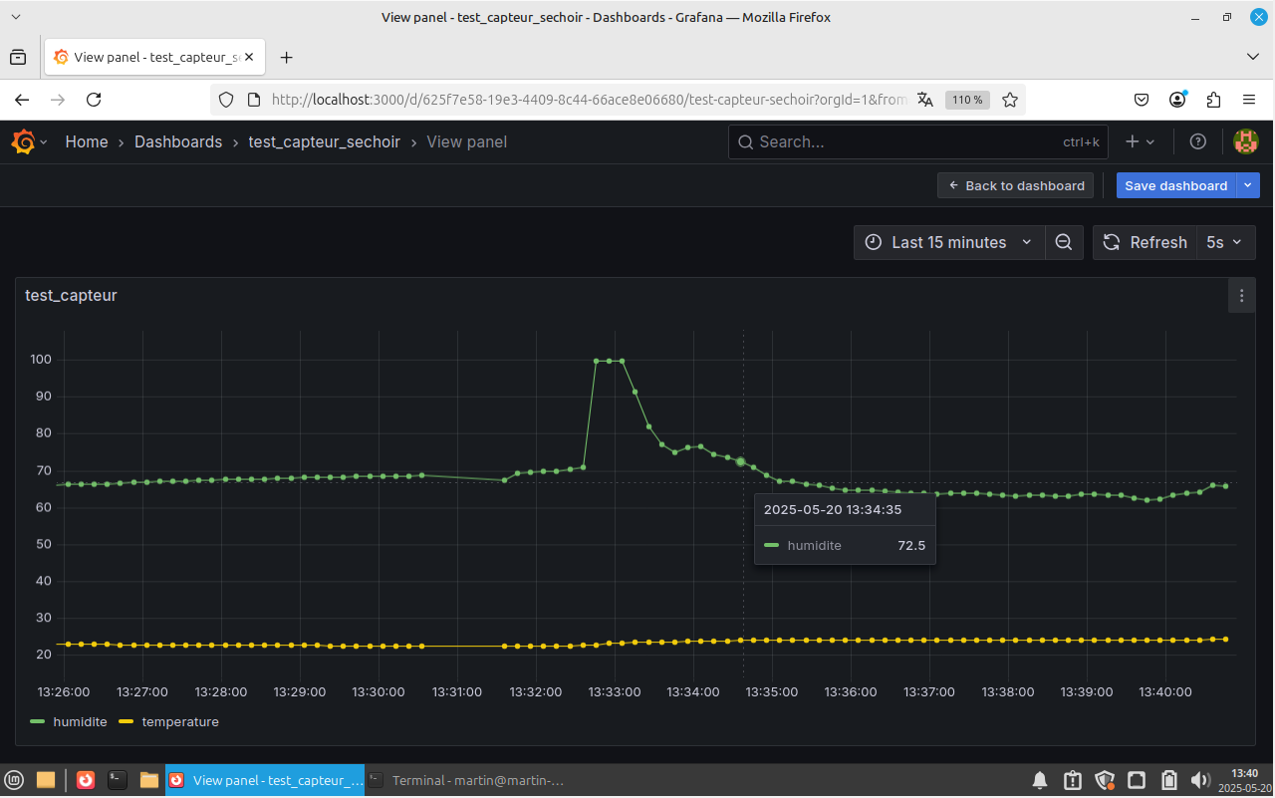Click the Home breadcrumb

click(87, 142)
